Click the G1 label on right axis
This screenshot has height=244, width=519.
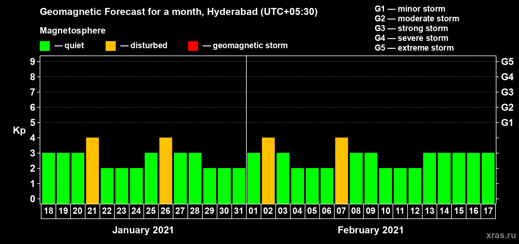[507, 123]
